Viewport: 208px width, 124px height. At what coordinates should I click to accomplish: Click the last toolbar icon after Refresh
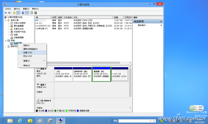pyautogui.click(x=36, y=13)
